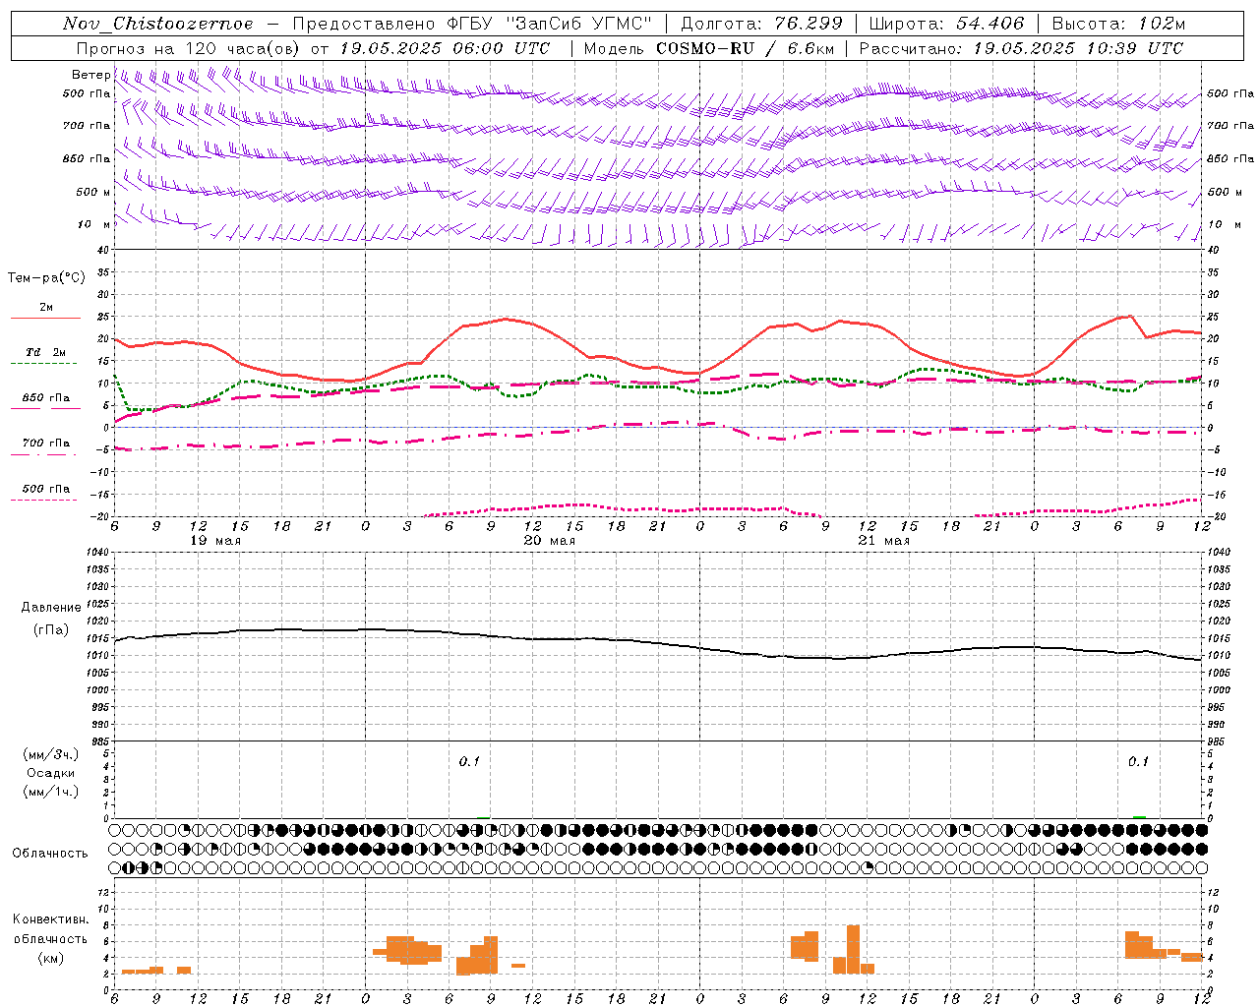Click the station name Nov_Chistoozernoe
The width and height of the screenshot is (1259, 1007).
[x=157, y=24]
